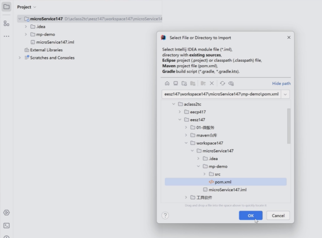Select the aclass2tc folder row
Image resolution: width=322 pixels, height=238 pixels.
(x=226, y=104)
